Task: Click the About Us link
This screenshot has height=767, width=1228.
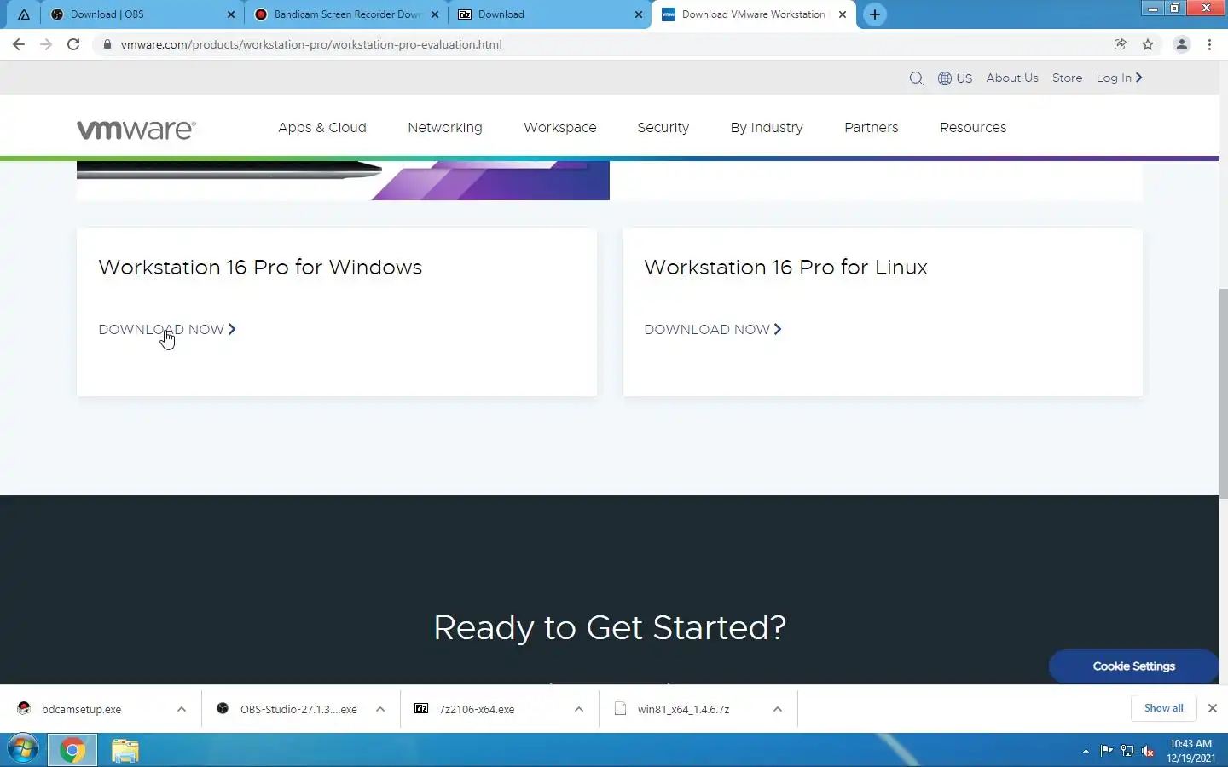Action: point(1012,78)
